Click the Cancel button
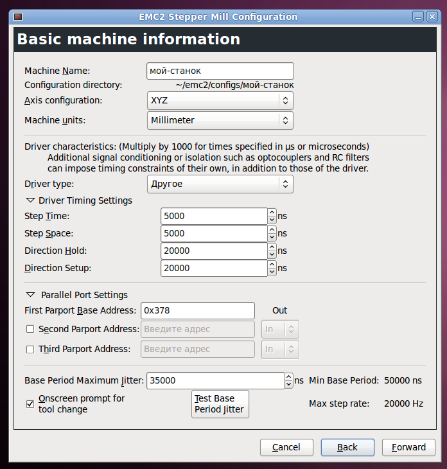The width and height of the screenshot is (447, 469). [x=286, y=447]
